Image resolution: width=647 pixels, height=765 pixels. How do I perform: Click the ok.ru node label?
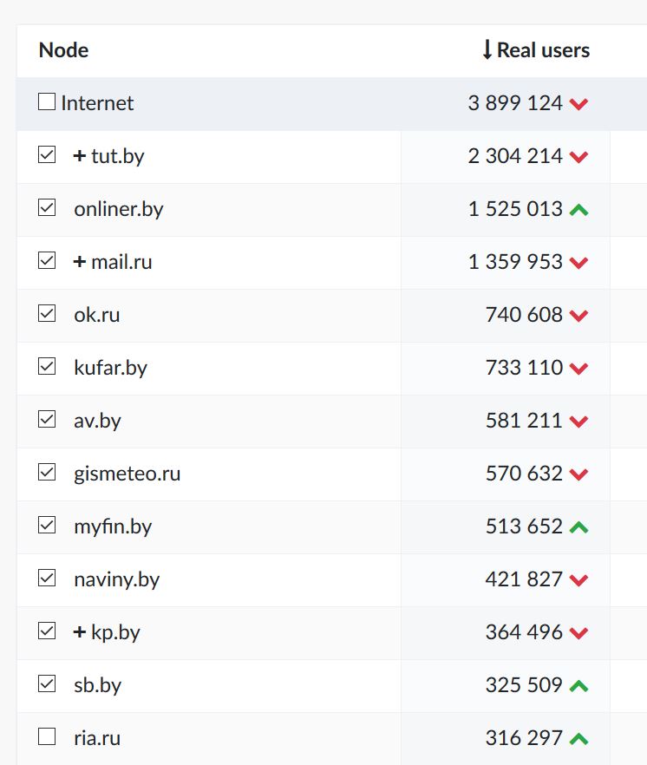pos(97,315)
